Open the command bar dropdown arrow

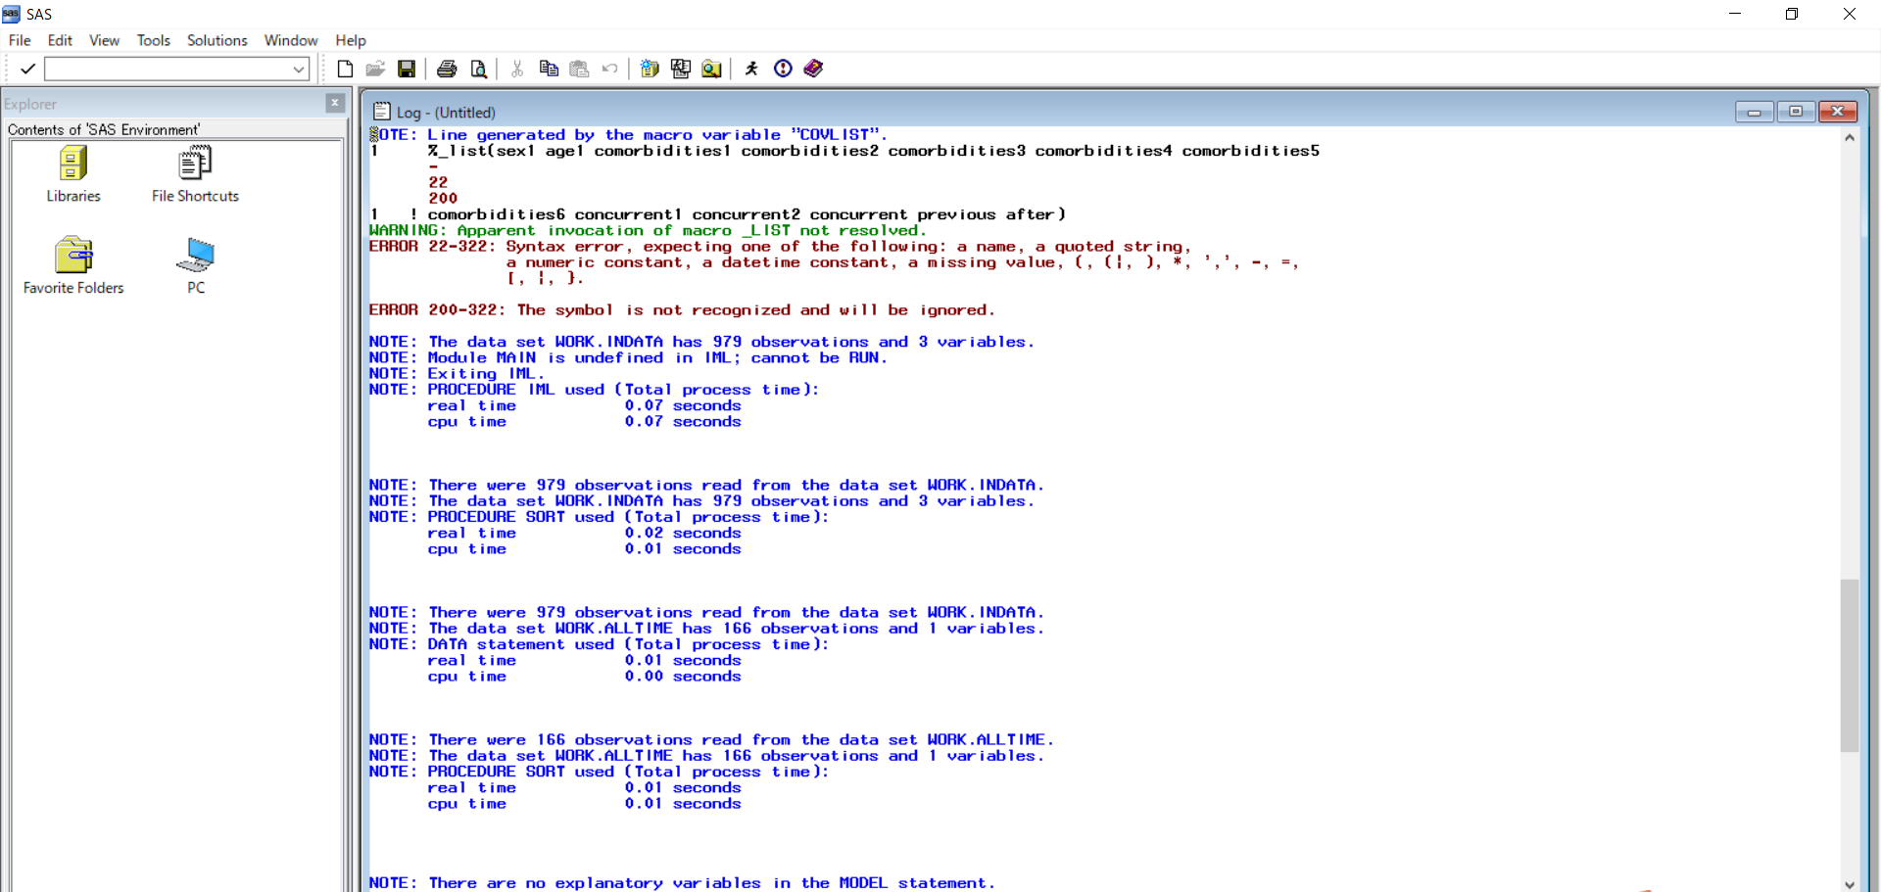(x=299, y=69)
